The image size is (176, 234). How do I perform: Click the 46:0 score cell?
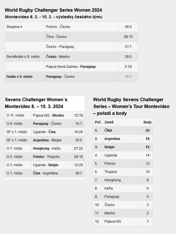click(128, 27)
